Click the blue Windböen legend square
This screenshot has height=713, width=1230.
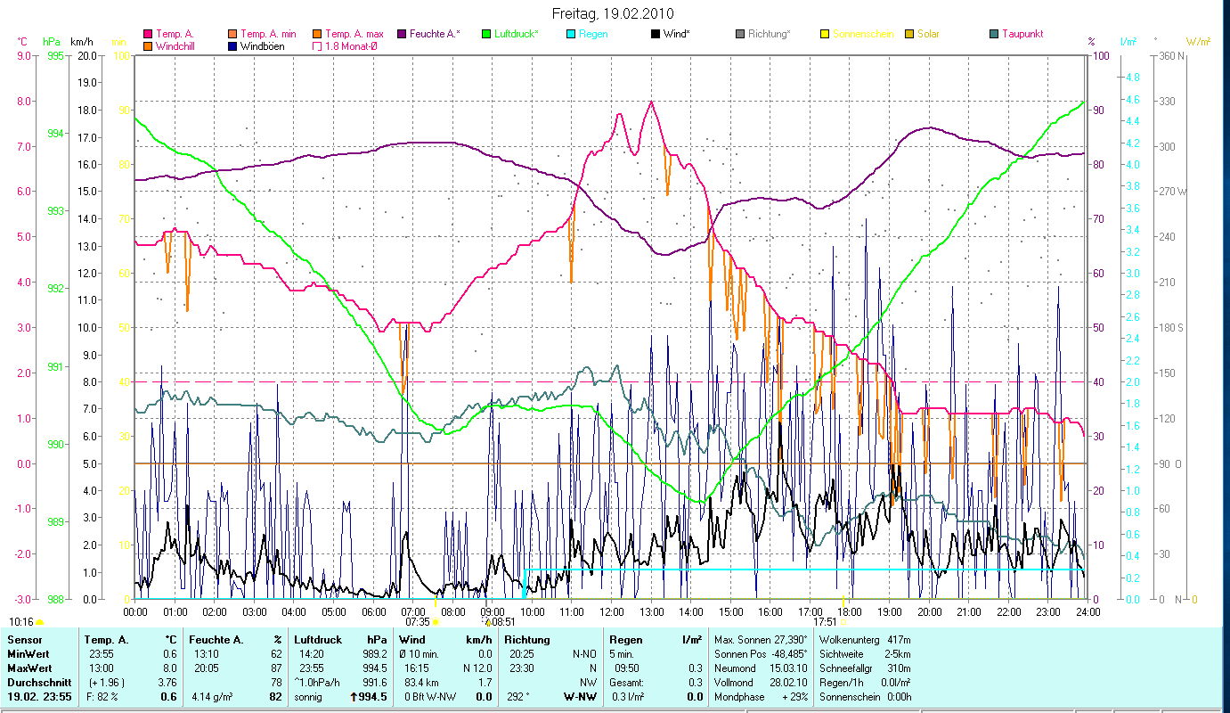(233, 45)
